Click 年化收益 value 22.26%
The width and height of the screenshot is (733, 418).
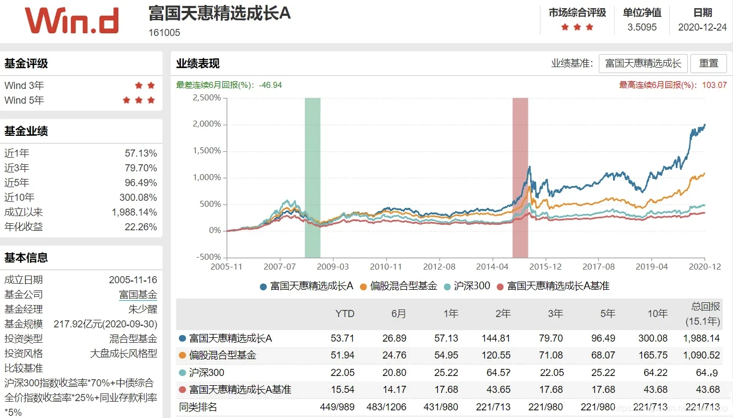click(x=141, y=227)
